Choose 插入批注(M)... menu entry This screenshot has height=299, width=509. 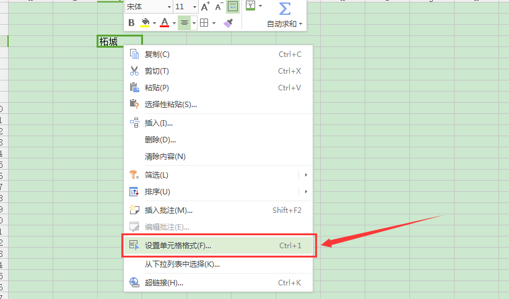pos(218,210)
